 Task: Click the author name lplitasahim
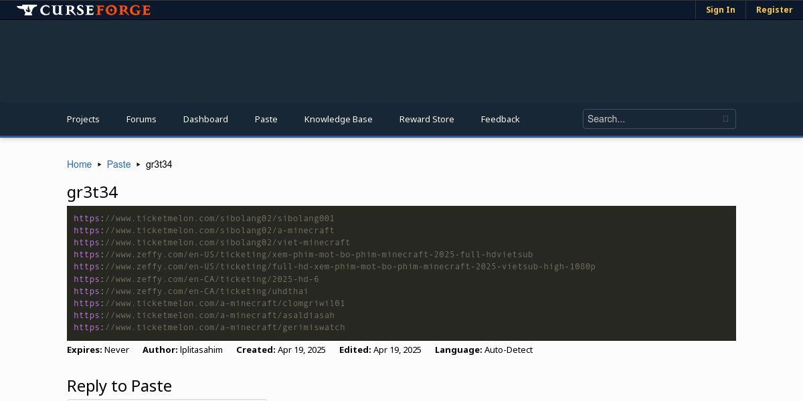pos(201,350)
